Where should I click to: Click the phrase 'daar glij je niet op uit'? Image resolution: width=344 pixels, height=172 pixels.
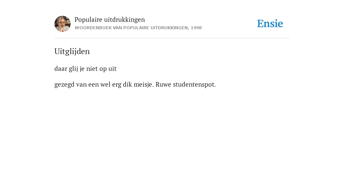[x=85, y=69]
